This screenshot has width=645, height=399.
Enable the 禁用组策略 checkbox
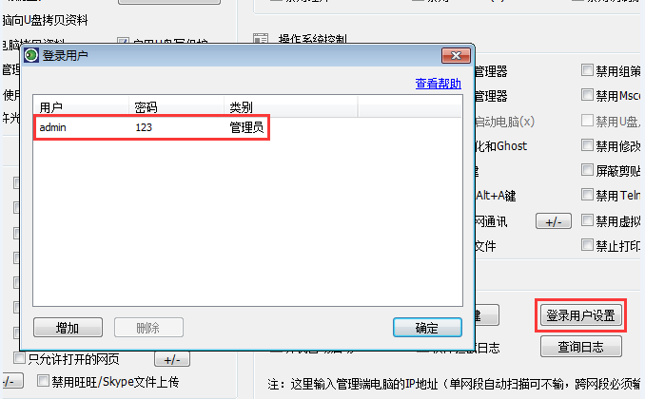[587, 70]
